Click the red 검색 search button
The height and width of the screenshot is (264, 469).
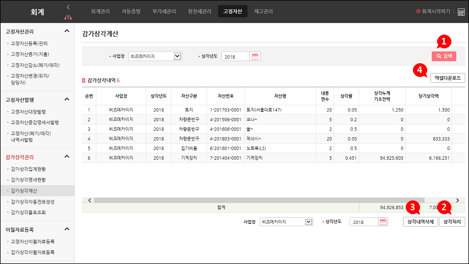pos(444,56)
